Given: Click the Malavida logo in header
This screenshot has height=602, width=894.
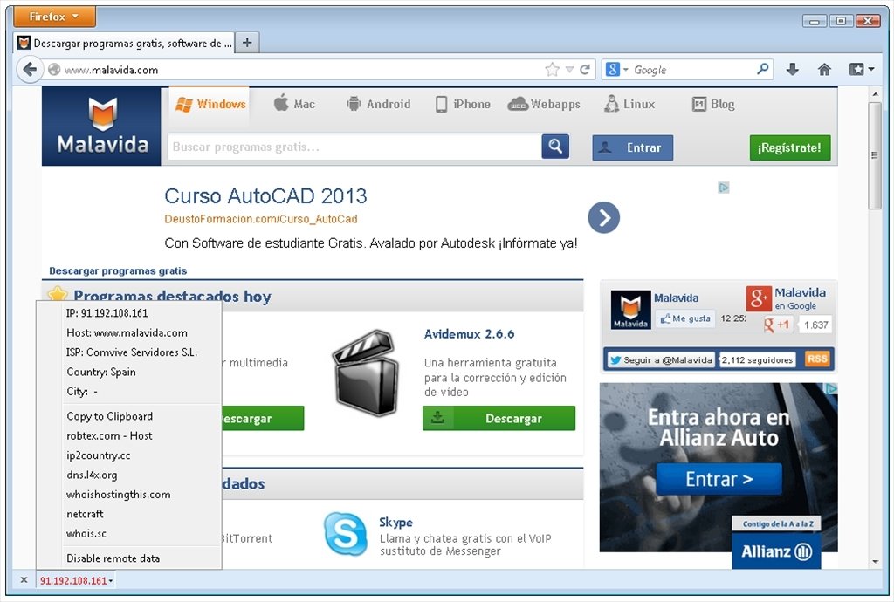Looking at the screenshot, I should (102, 127).
